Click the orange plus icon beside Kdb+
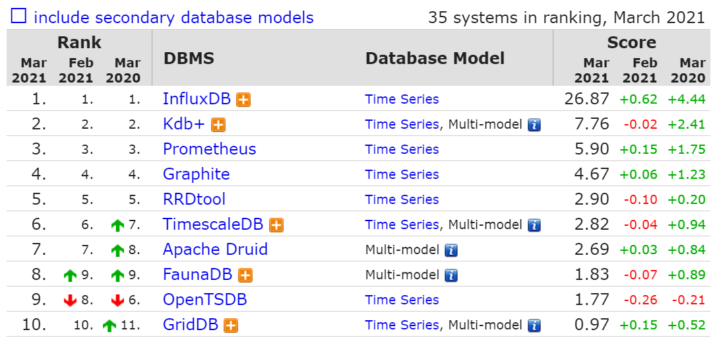Image resolution: width=715 pixels, height=340 pixels. point(218,125)
